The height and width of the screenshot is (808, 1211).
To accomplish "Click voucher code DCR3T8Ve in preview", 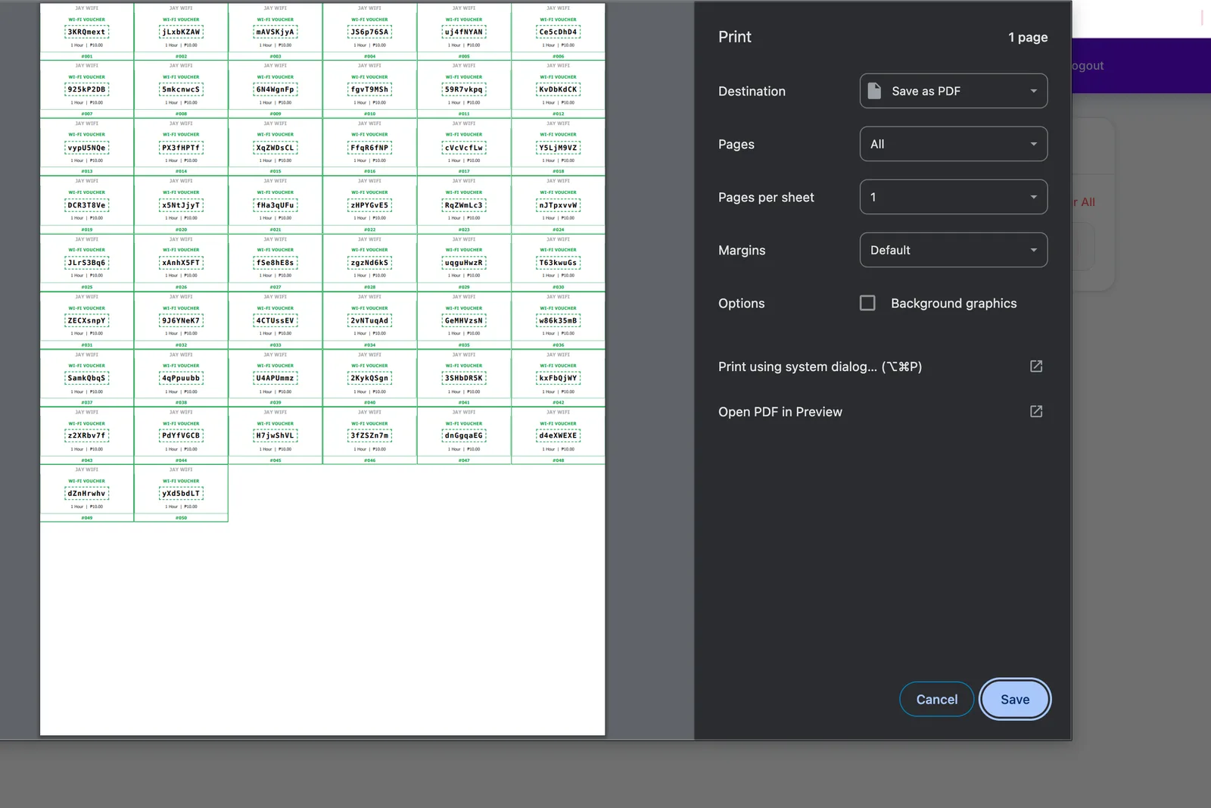I will click(x=87, y=205).
